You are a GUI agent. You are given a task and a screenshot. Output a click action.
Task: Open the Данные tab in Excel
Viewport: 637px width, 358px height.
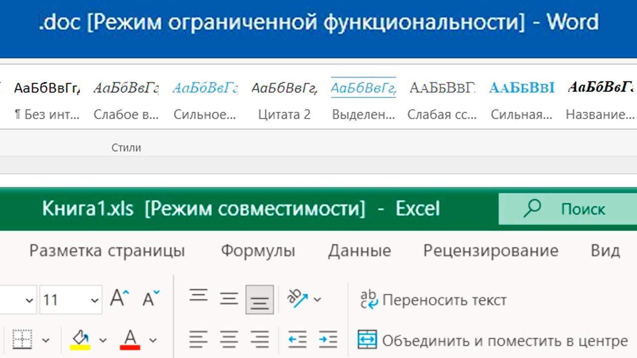pyautogui.click(x=359, y=251)
